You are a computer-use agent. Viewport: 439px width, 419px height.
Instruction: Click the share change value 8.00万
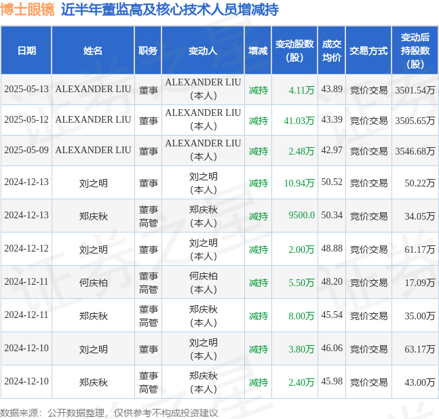pos(301,316)
